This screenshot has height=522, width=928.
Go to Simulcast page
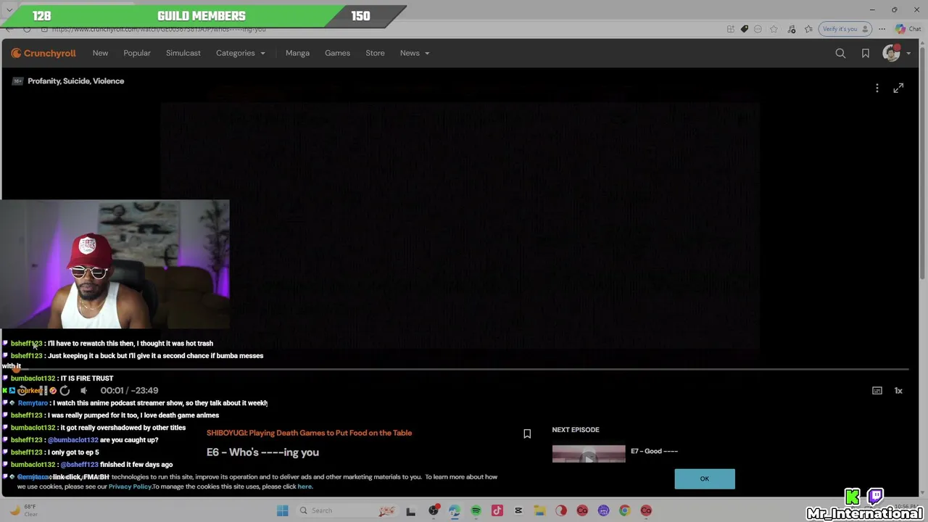(x=183, y=53)
